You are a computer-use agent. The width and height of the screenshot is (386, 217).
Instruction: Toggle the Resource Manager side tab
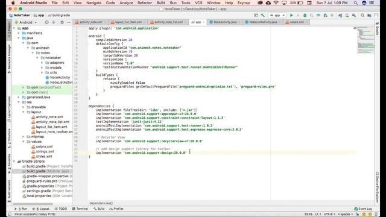click(9, 58)
